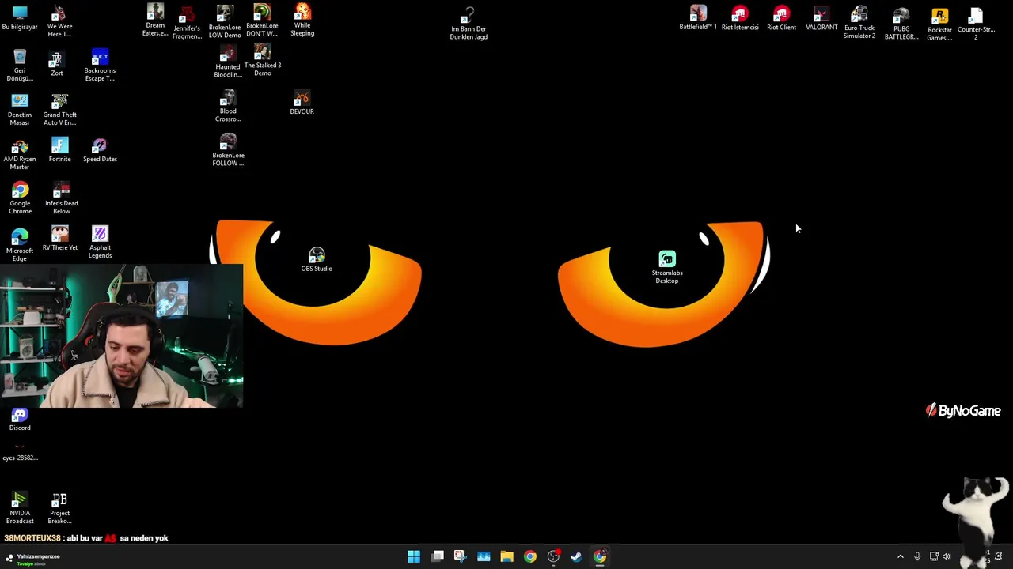The image size is (1013, 569).
Task: Select the We Were Here shortcut
Action: (x=59, y=21)
